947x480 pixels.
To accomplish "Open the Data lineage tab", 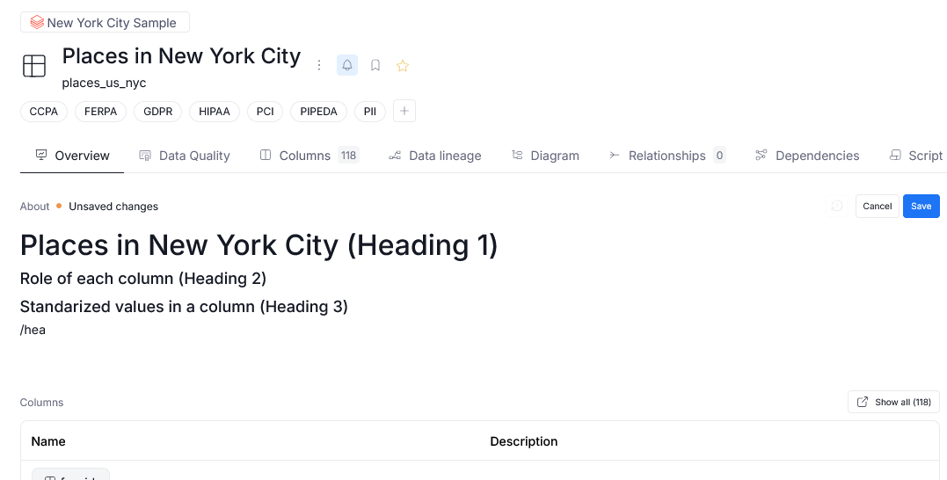I will tap(435, 156).
